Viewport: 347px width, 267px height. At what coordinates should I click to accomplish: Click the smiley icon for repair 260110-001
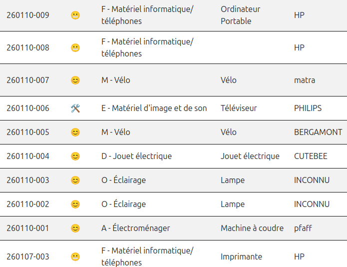click(x=75, y=228)
